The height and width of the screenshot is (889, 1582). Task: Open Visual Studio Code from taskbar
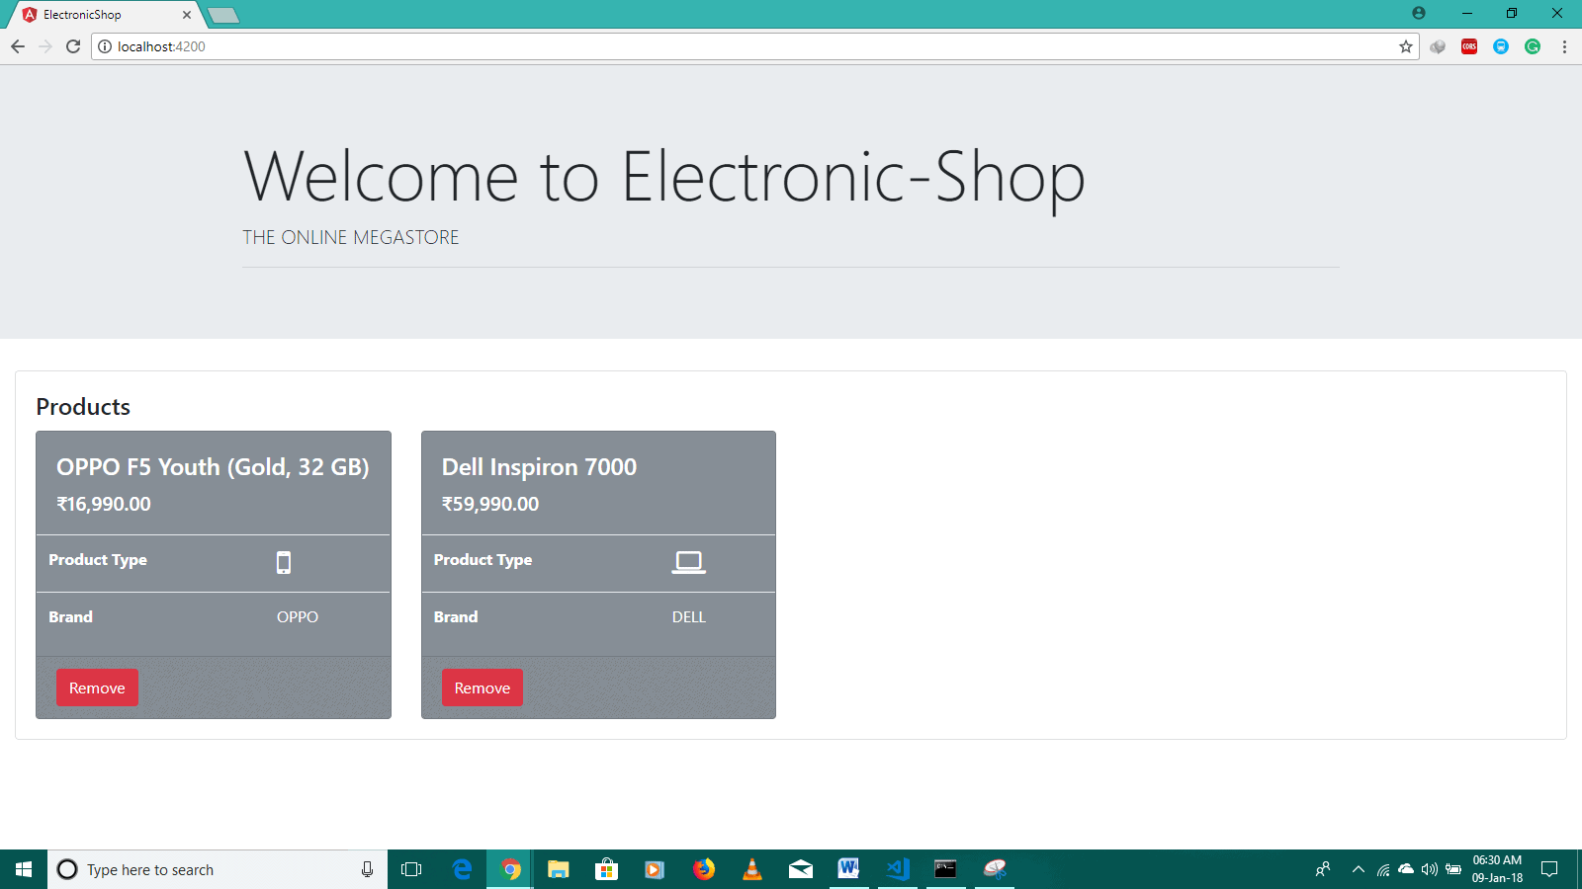tap(898, 869)
